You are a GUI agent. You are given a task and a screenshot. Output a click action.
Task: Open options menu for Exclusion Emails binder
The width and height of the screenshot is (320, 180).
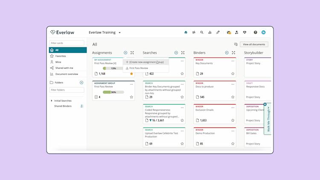click(233, 107)
